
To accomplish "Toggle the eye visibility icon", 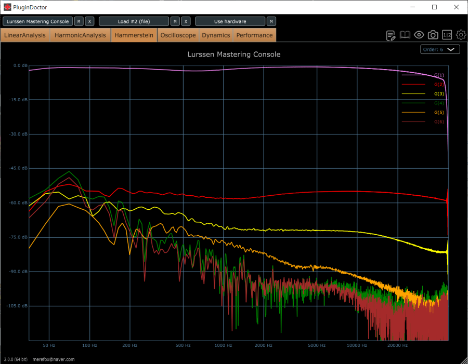I will click(419, 35).
